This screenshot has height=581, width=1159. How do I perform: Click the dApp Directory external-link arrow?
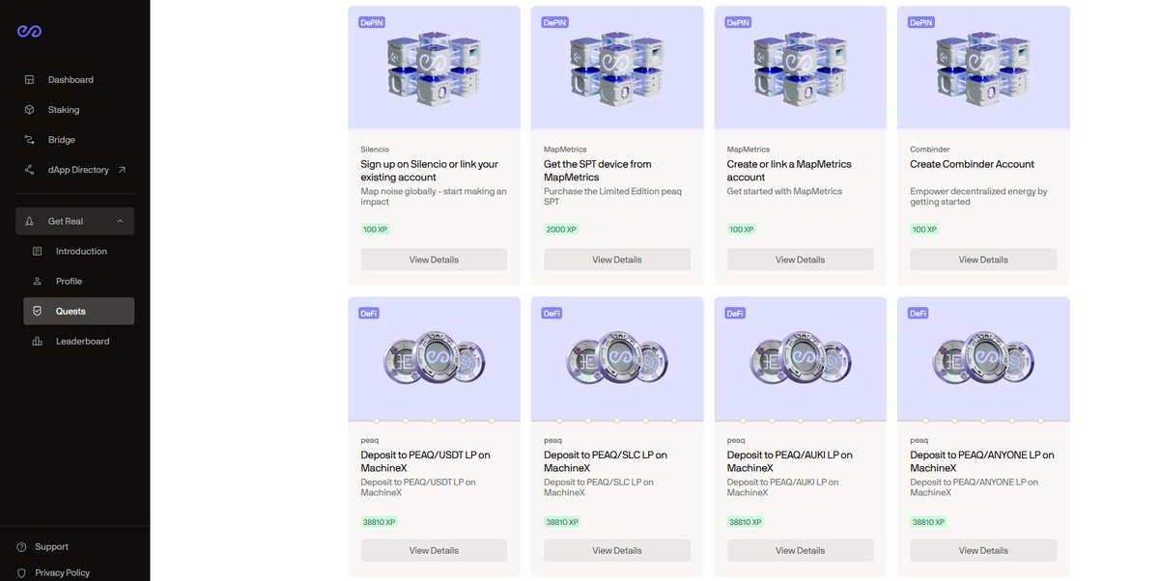(x=122, y=170)
